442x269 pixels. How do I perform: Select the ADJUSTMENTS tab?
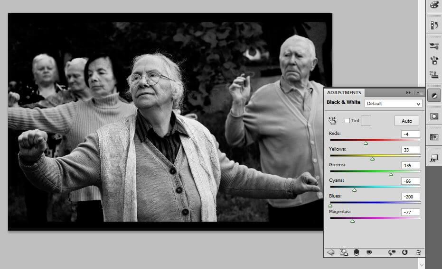point(344,92)
